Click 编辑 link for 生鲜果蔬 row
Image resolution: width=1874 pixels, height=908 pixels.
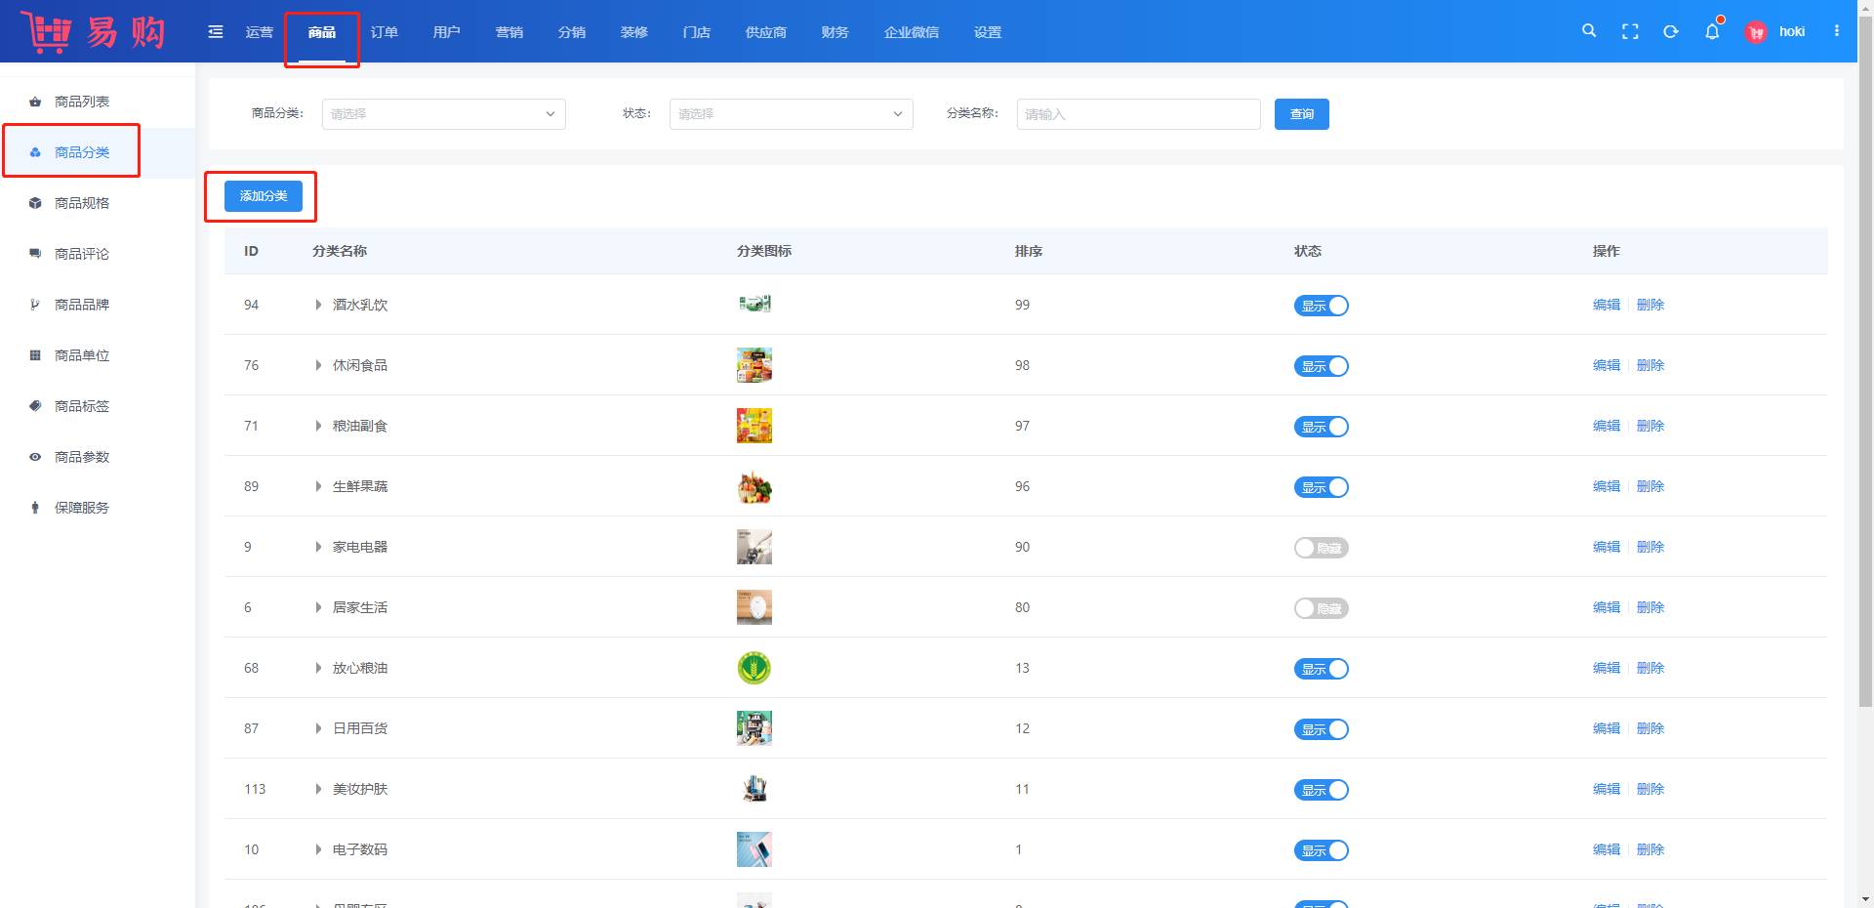1606,486
